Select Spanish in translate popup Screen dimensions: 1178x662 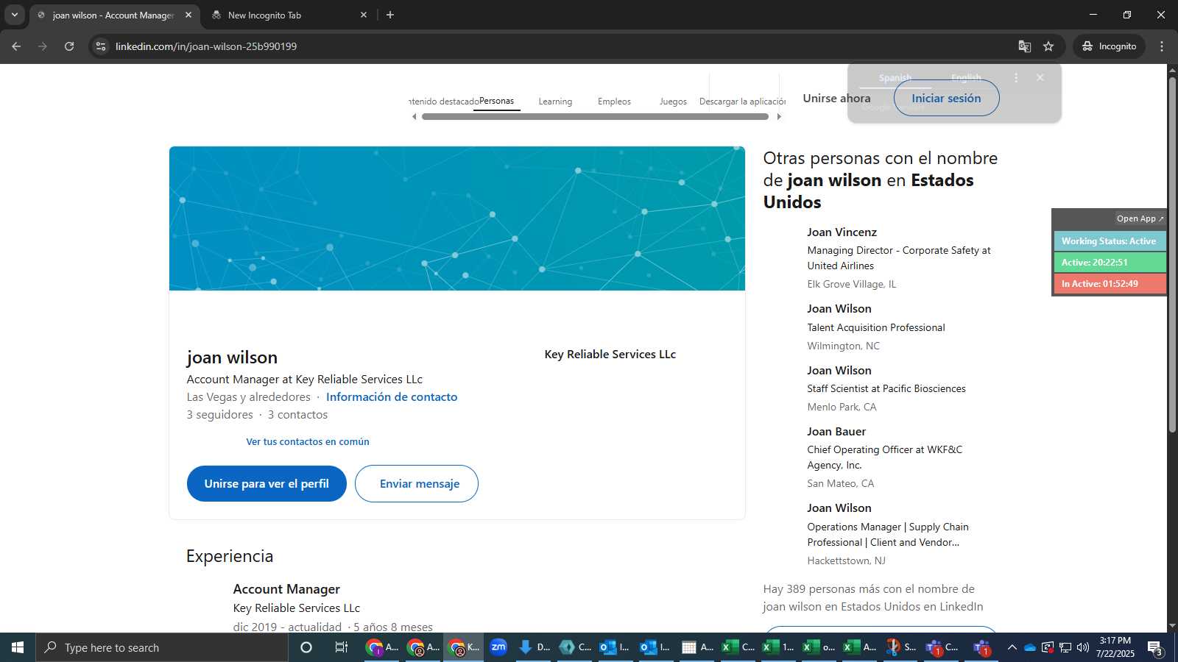click(x=895, y=77)
